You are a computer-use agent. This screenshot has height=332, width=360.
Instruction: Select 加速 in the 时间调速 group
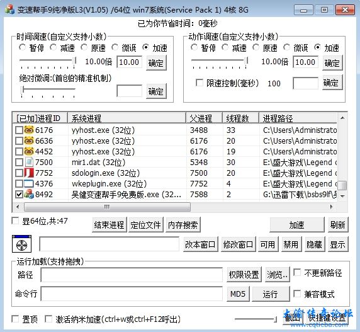(x=145, y=47)
